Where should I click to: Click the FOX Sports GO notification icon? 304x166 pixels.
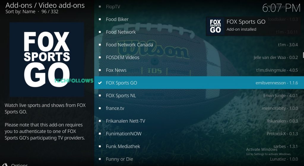pyautogui.click(x=215, y=26)
